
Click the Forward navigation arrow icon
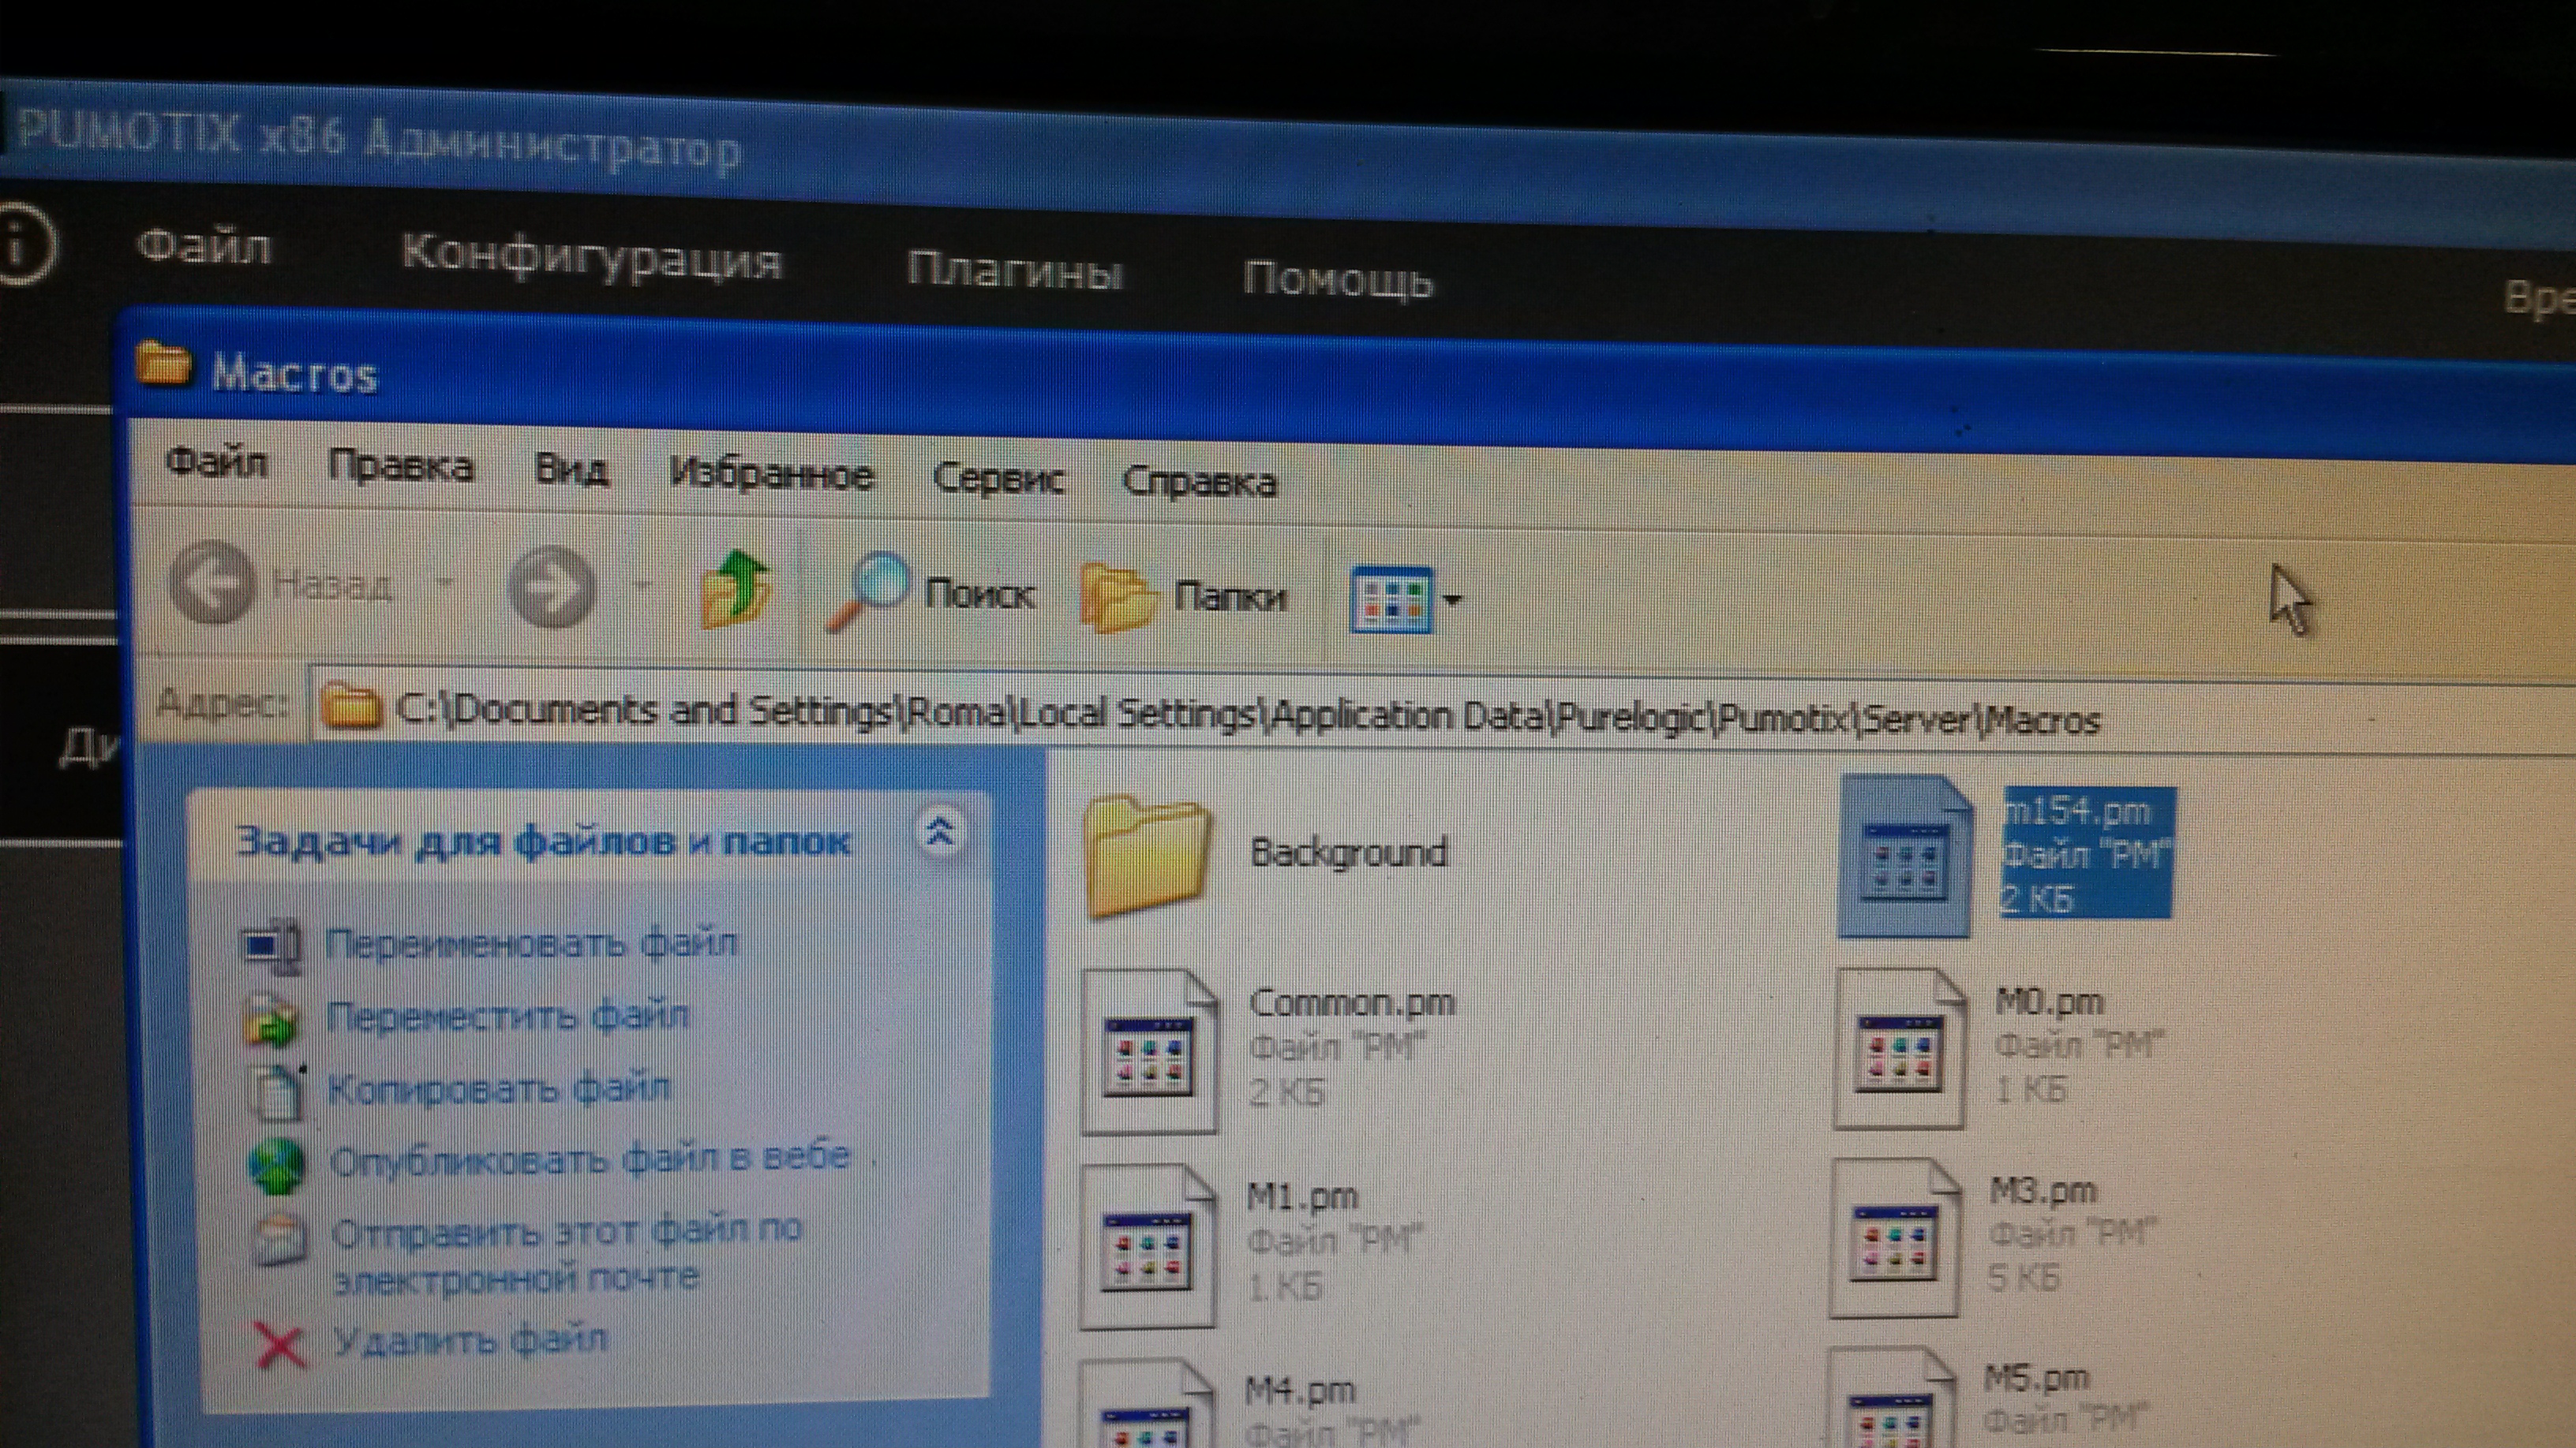[x=551, y=586]
